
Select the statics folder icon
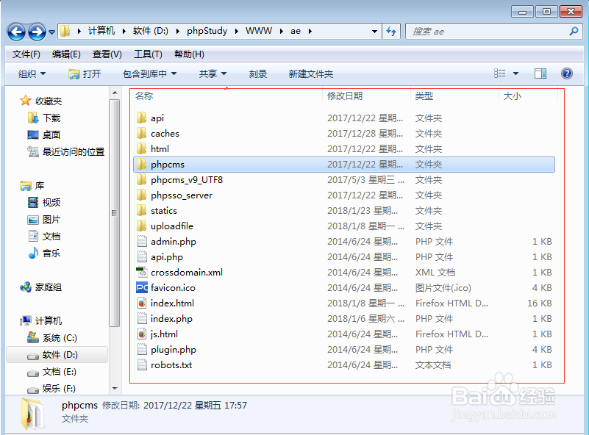pos(142,211)
